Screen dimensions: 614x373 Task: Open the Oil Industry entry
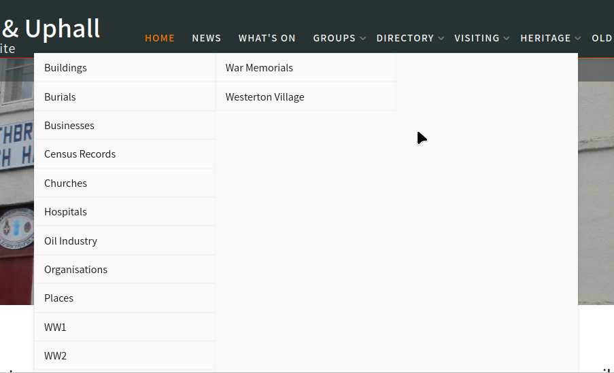[71, 241]
